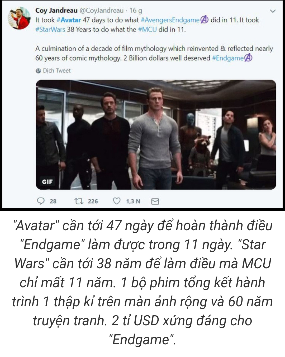285x357 pixels.
Task: Click the GIF badge on the image
Action: (x=47, y=182)
